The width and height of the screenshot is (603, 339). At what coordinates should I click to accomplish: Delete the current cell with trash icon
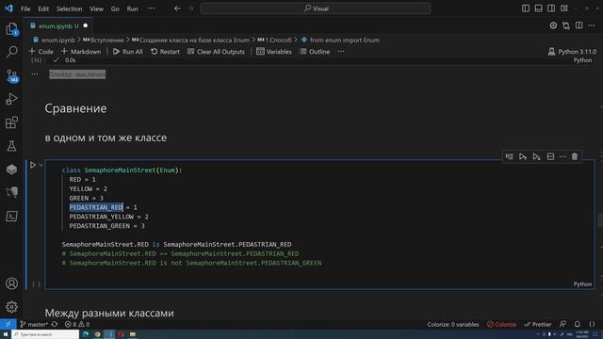pyautogui.click(x=575, y=157)
